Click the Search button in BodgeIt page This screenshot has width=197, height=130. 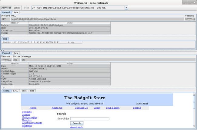[x=77, y=123]
